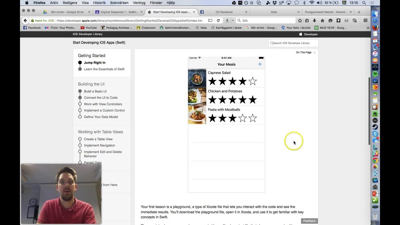Open the downloads arrow icon
Screen dimensions: 400x225
click(x=315, y=21)
